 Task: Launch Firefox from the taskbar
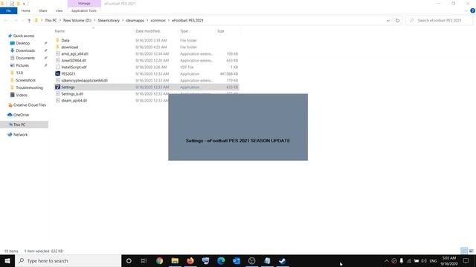tap(190, 260)
